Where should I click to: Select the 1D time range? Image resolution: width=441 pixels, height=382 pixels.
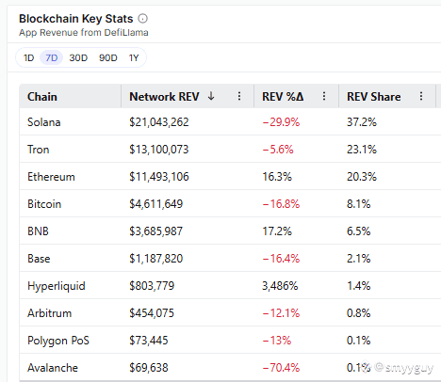point(28,58)
